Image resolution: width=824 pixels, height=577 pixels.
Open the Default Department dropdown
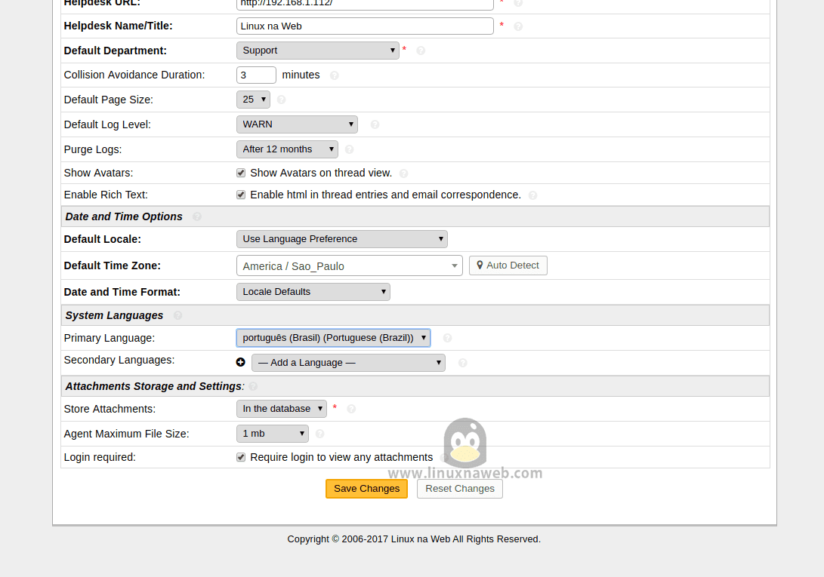317,51
